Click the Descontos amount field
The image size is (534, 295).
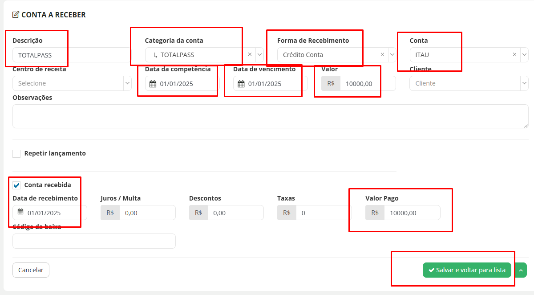[236, 213]
